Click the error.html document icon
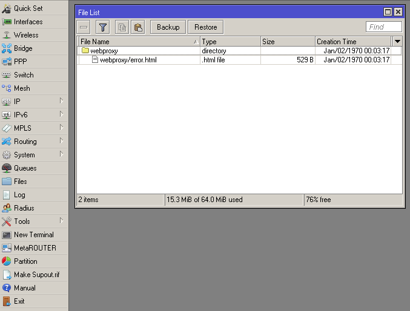This screenshot has width=410, height=311. (x=95, y=59)
